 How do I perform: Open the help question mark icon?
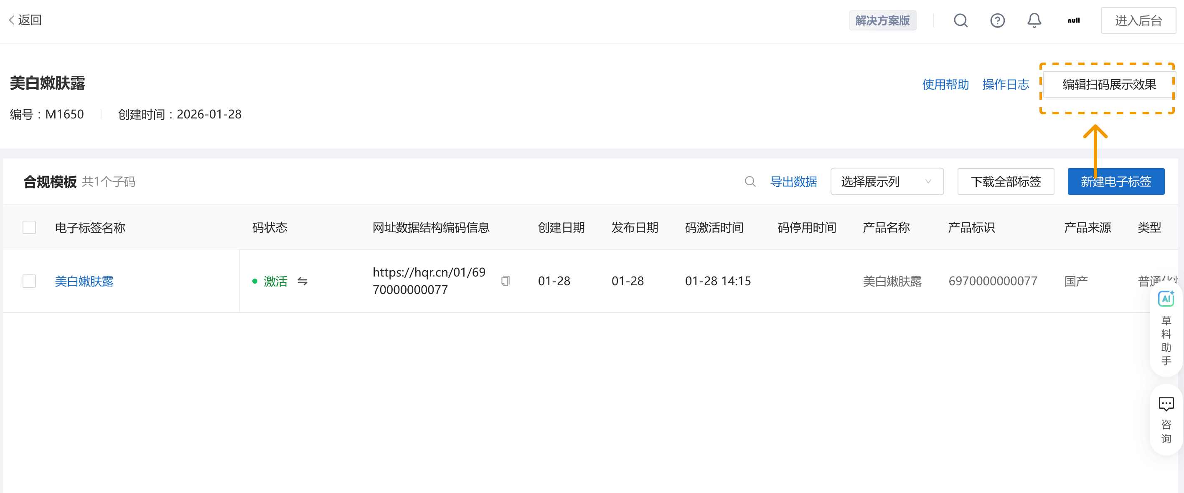tap(997, 21)
